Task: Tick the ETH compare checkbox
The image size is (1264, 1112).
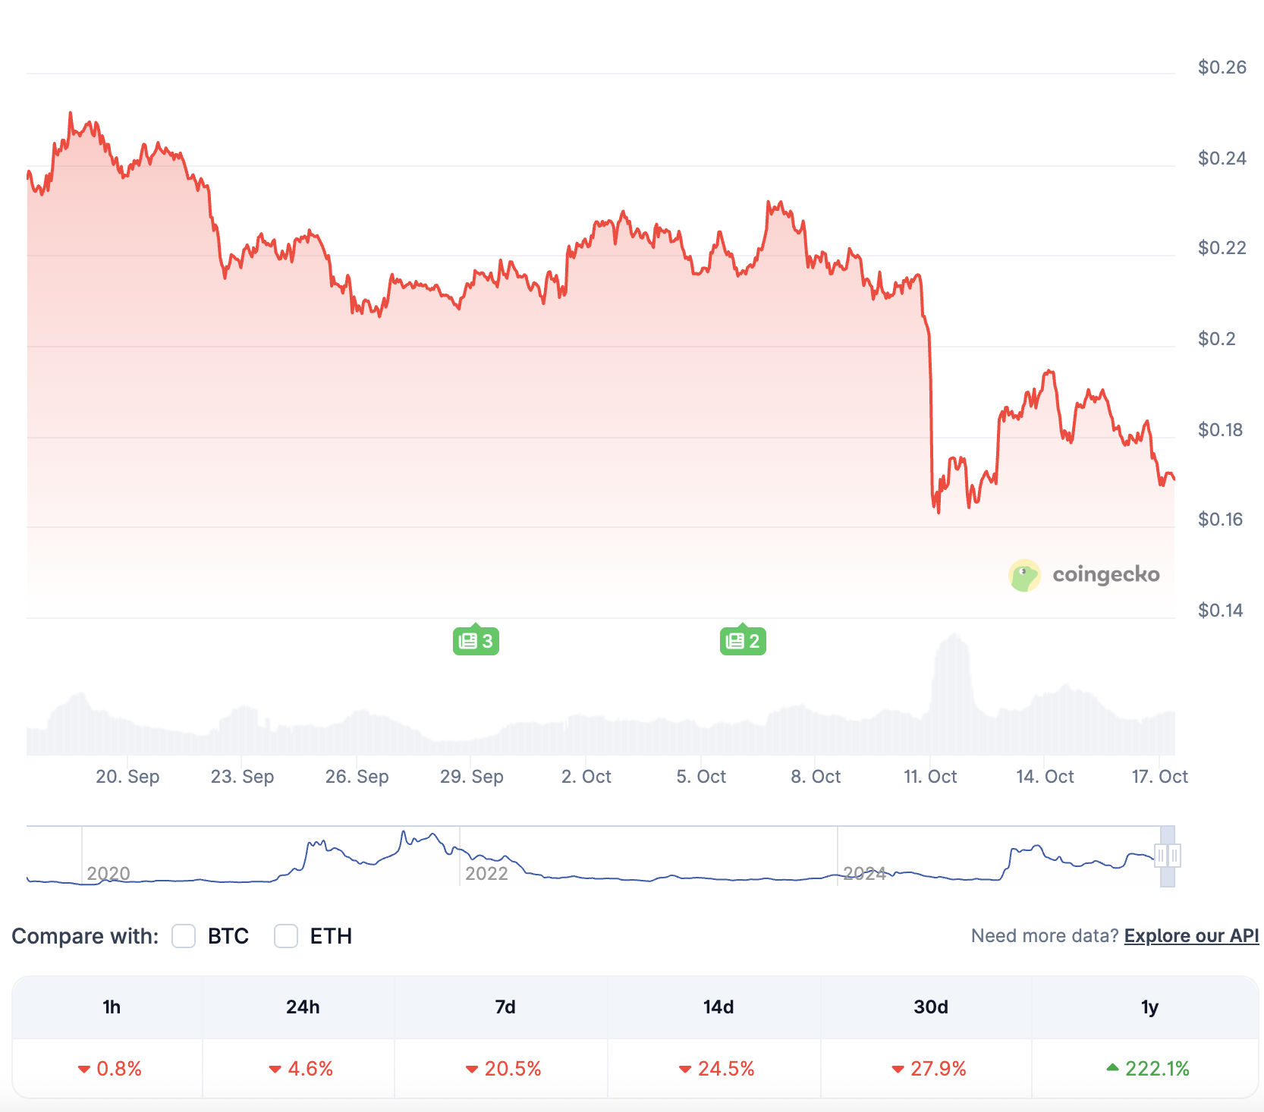Action: pyautogui.click(x=286, y=936)
